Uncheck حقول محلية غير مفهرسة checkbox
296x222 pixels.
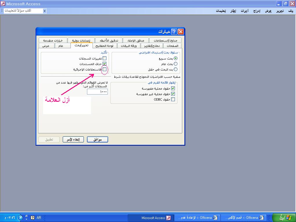[x=173, y=94]
